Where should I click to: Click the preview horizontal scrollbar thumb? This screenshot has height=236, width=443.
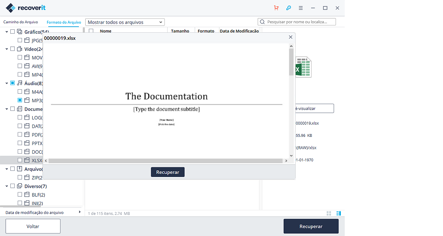(x=165, y=161)
